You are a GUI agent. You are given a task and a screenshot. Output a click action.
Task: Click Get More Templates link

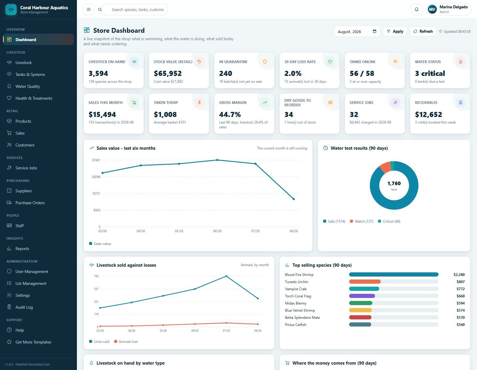[x=38, y=342]
